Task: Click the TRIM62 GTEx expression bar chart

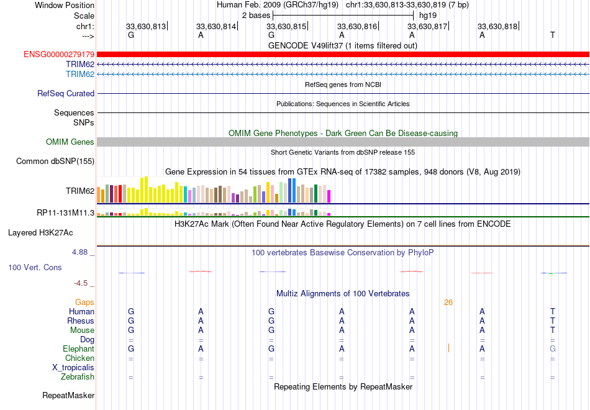Action: (214, 190)
